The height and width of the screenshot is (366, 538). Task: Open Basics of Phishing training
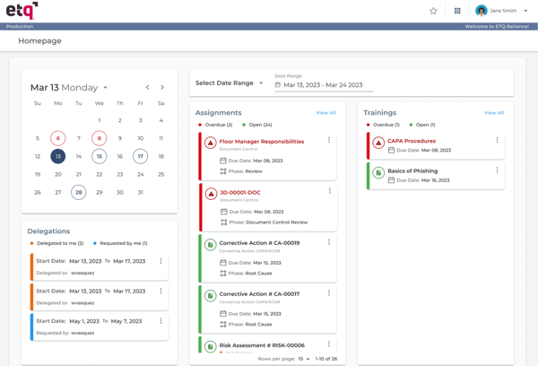(412, 171)
